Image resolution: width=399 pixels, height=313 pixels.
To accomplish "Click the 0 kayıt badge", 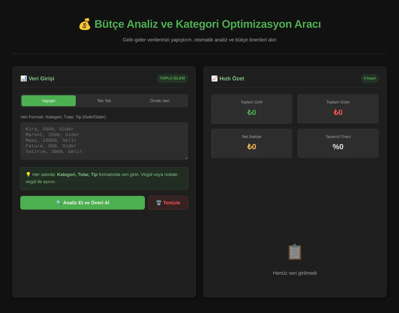I will (x=370, y=78).
